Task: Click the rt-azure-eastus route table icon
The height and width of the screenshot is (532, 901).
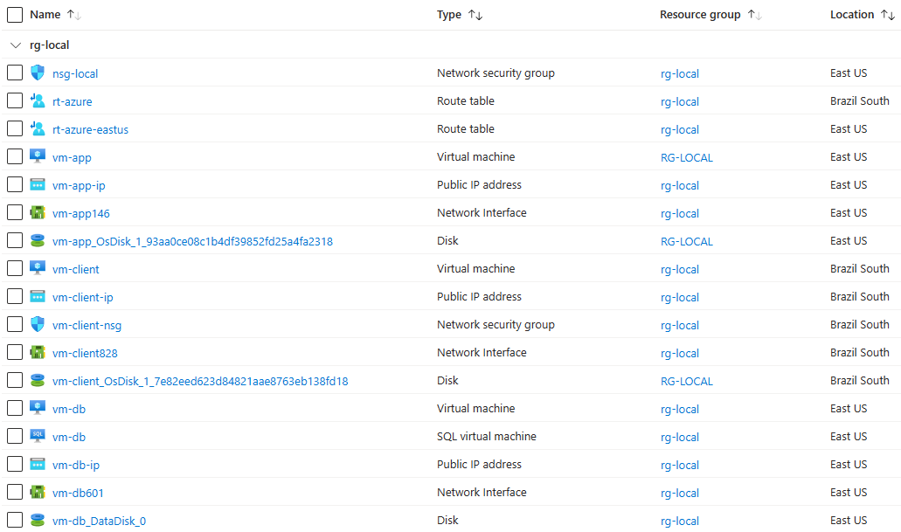Action: (38, 128)
